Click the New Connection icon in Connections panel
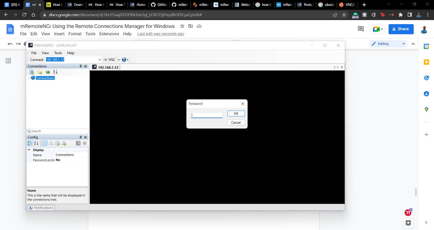Viewport: 434px width, 230px height. [32, 72]
